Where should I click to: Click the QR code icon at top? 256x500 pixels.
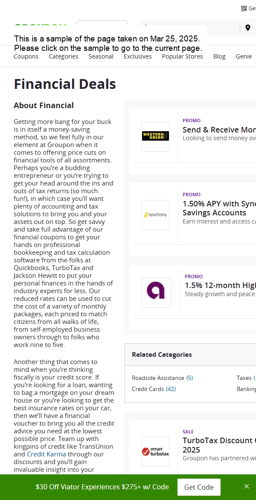click(244, 9)
